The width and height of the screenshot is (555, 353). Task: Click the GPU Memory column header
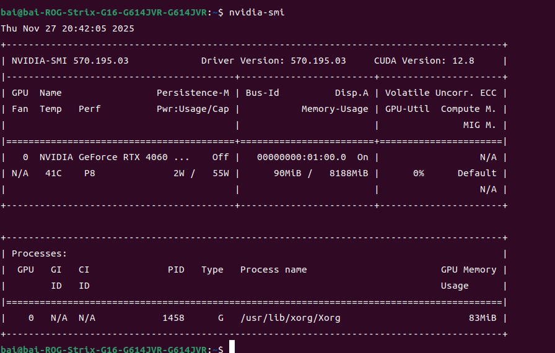point(469,270)
